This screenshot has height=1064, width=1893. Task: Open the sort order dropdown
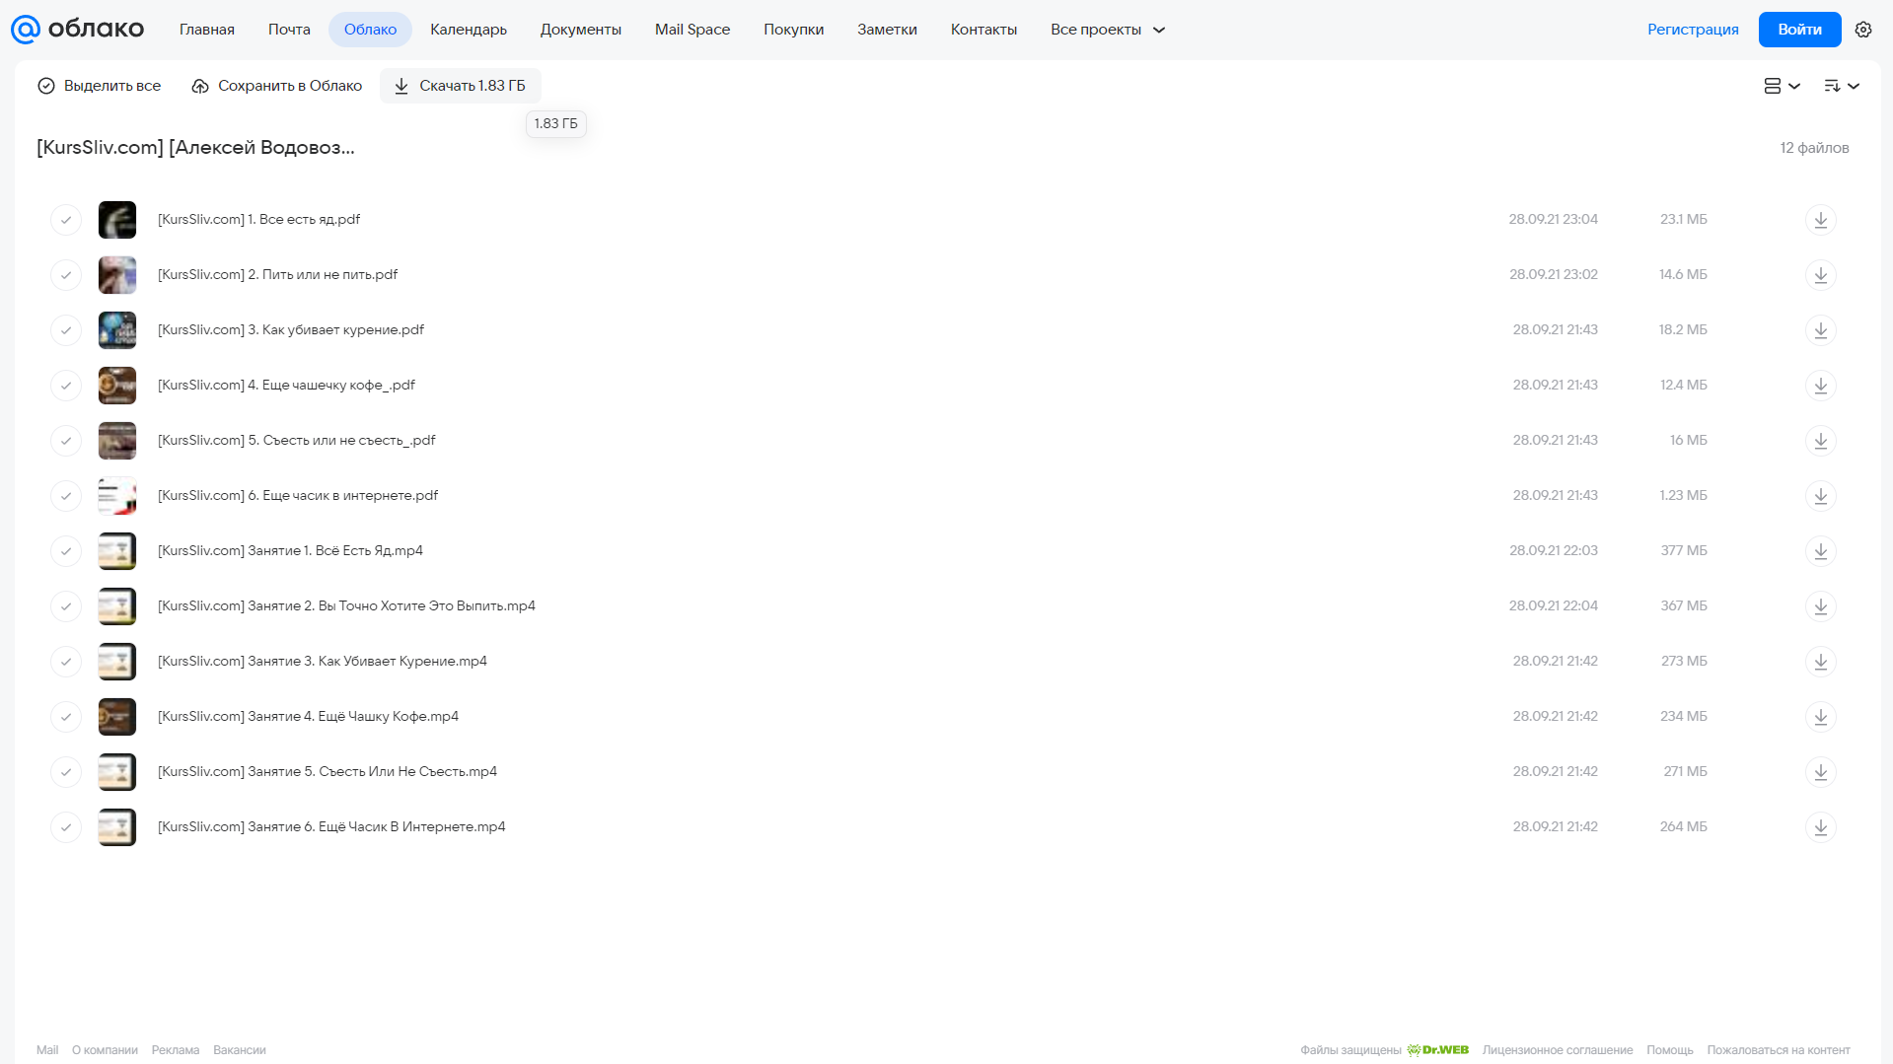tap(1842, 86)
